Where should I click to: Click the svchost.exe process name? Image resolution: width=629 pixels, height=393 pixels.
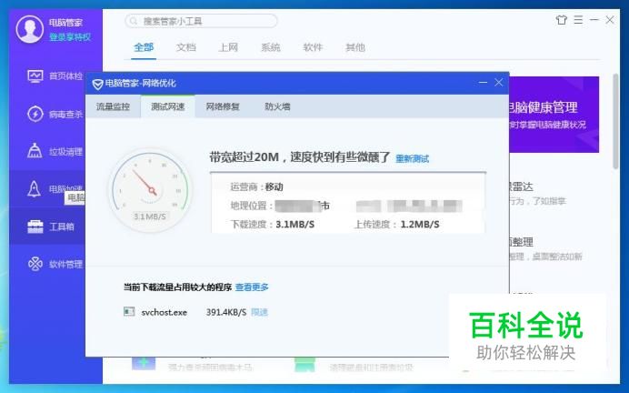[165, 312]
